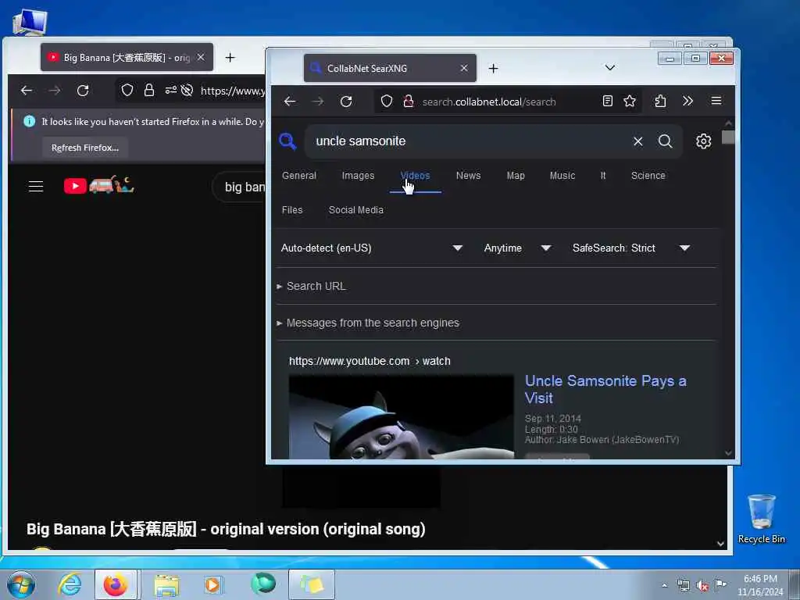The width and height of the screenshot is (800, 600).
Task: Switch to the General category tab
Action: (x=299, y=176)
